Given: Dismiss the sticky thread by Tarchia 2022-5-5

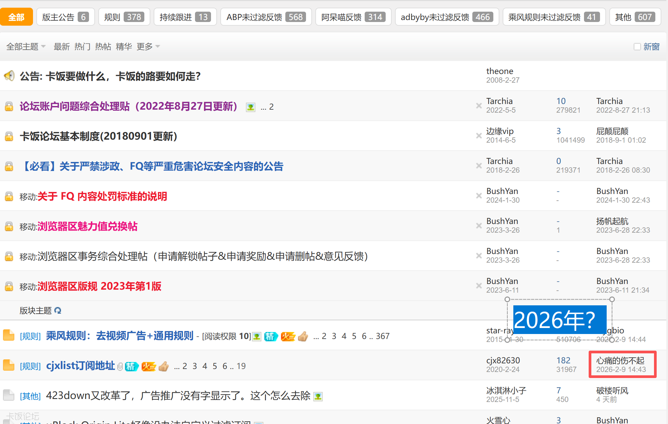Looking at the screenshot, I should click(x=479, y=106).
